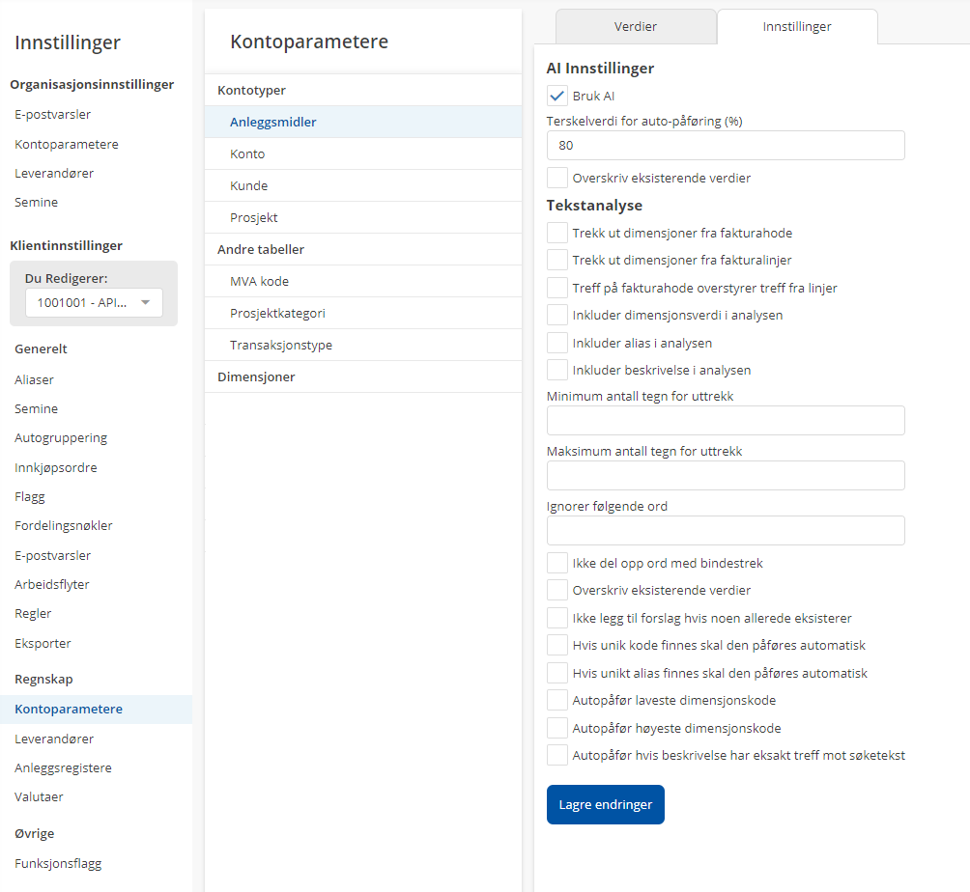Select Konto under Kontotyper
Viewport: 970px width, 892px height.
pyautogui.click(x=247, y=153)
